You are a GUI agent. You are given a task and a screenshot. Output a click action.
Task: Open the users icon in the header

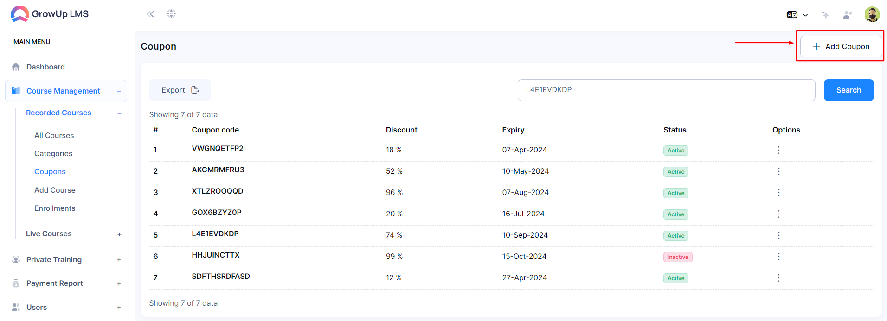pyautogui.click(x=848, y=15)
